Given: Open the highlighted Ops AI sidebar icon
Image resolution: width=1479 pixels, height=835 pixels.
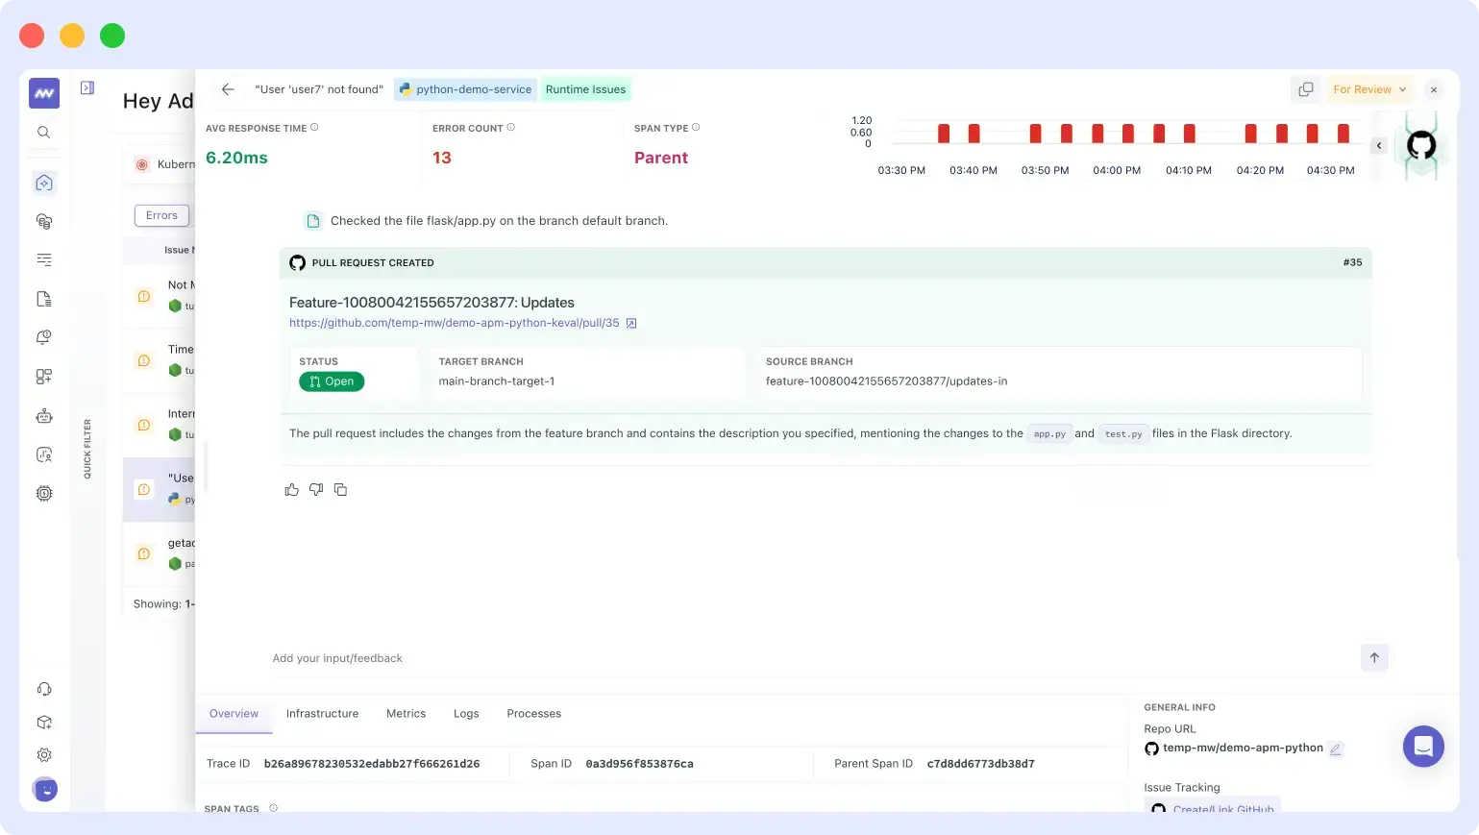Looking at the screenshot, I should pyautogui.click(x=44, y=183).
